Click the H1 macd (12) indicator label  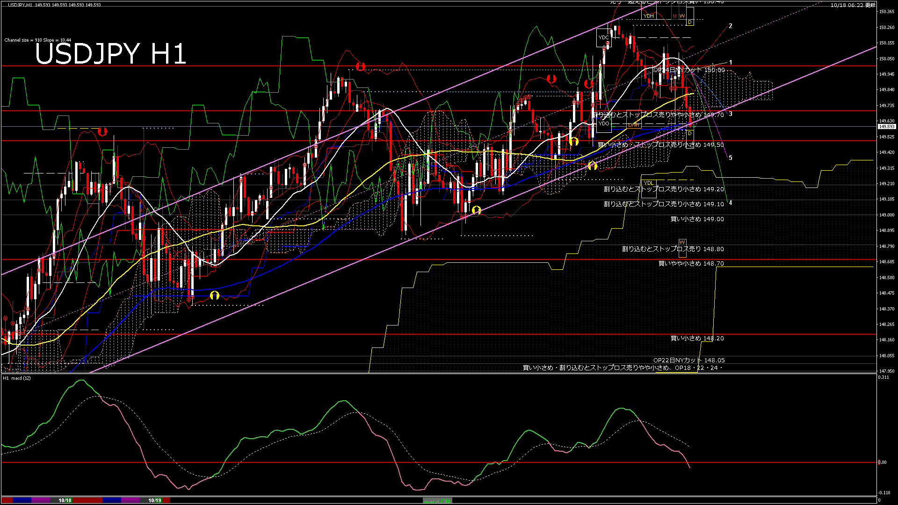point(17,378)
